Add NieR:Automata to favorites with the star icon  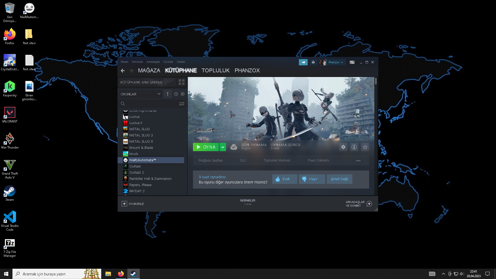365,147
